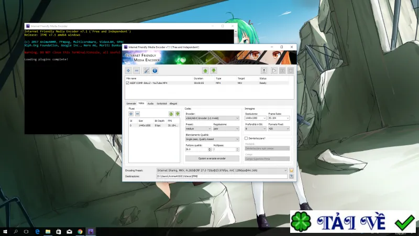Switch to the Generale tab
Image resolution: width=419 pixels, height=236 pixels.
(x=131, y=103)
